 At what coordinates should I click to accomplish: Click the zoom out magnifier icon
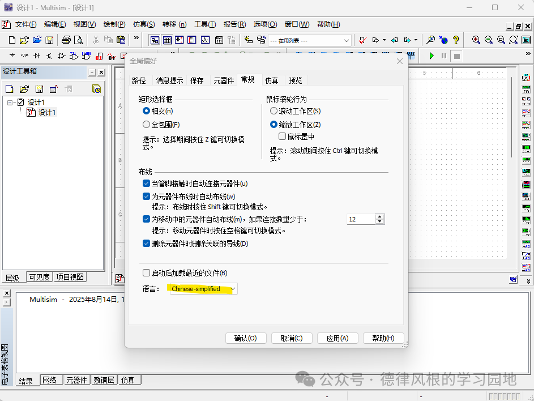point(488,40)
